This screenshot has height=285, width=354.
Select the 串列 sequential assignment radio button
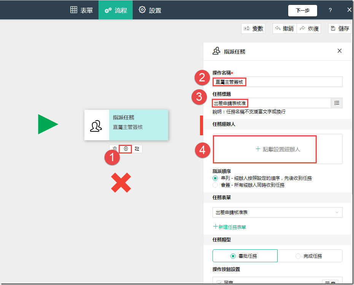(215, 178)
